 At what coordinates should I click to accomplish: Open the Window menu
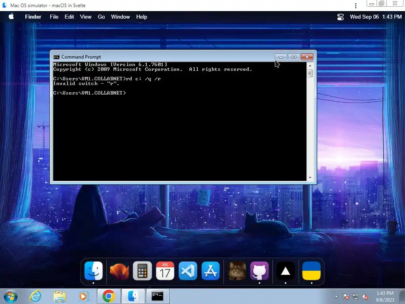point(120,17)
